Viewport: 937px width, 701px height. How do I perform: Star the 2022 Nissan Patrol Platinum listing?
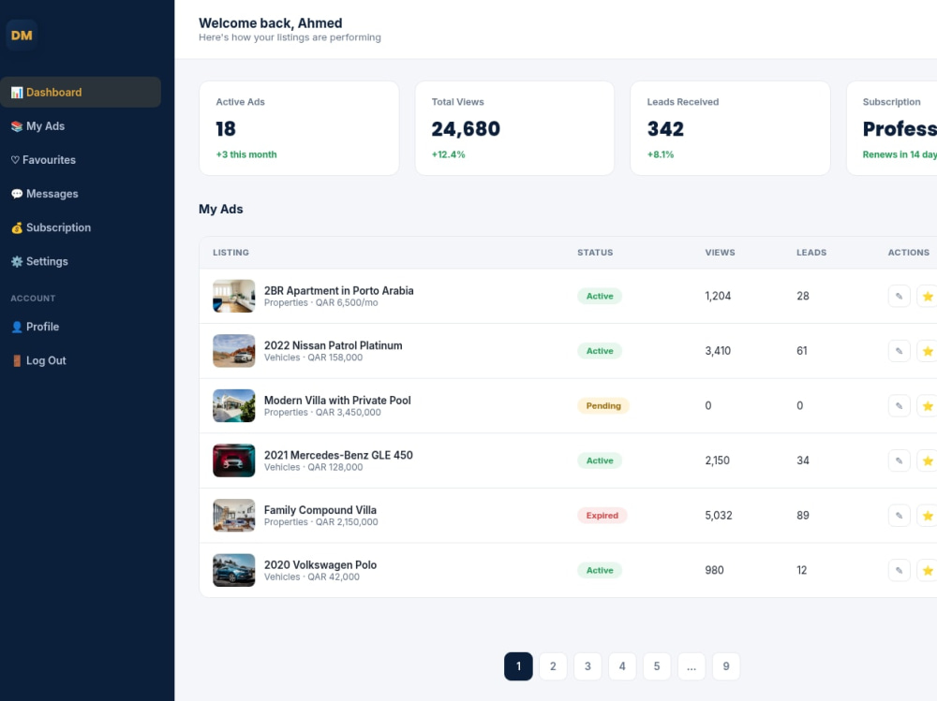928,351
